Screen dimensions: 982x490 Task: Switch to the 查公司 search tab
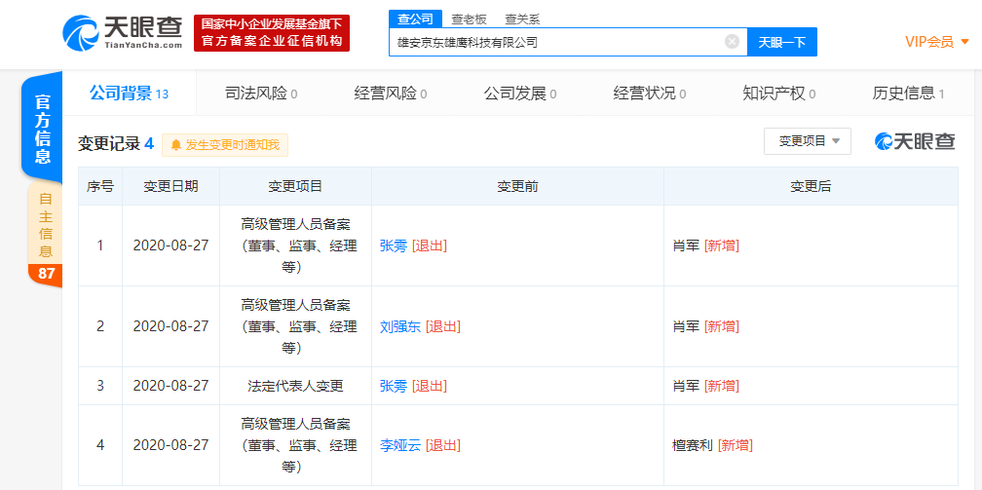(x=415, y=19)
